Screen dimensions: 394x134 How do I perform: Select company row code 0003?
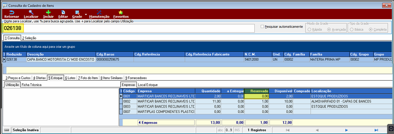[x=130, y=106]
